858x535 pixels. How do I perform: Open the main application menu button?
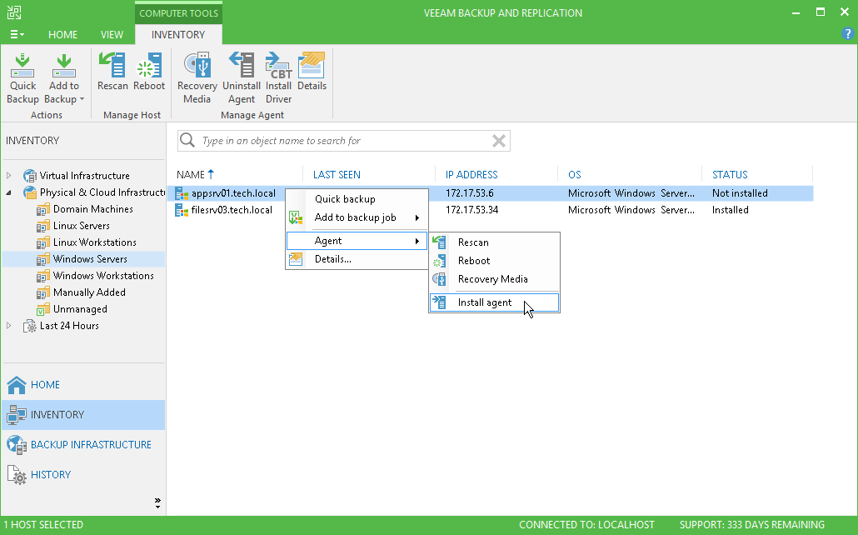[17, 34]
